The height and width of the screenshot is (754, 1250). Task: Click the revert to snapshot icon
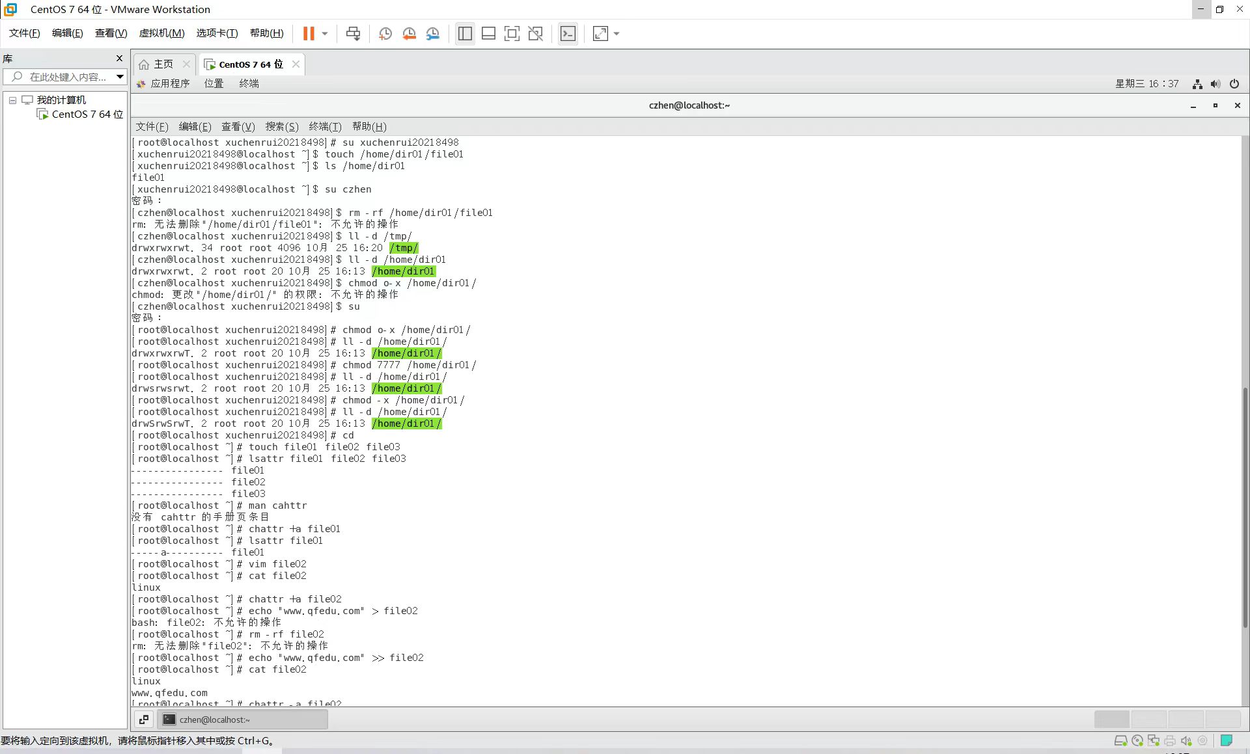(x=409, y=34)
